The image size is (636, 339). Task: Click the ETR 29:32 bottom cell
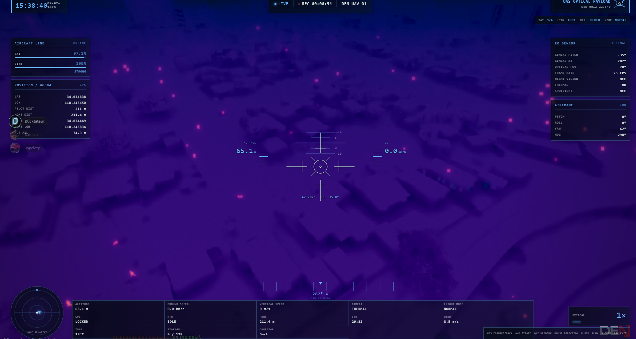(395, 319)
